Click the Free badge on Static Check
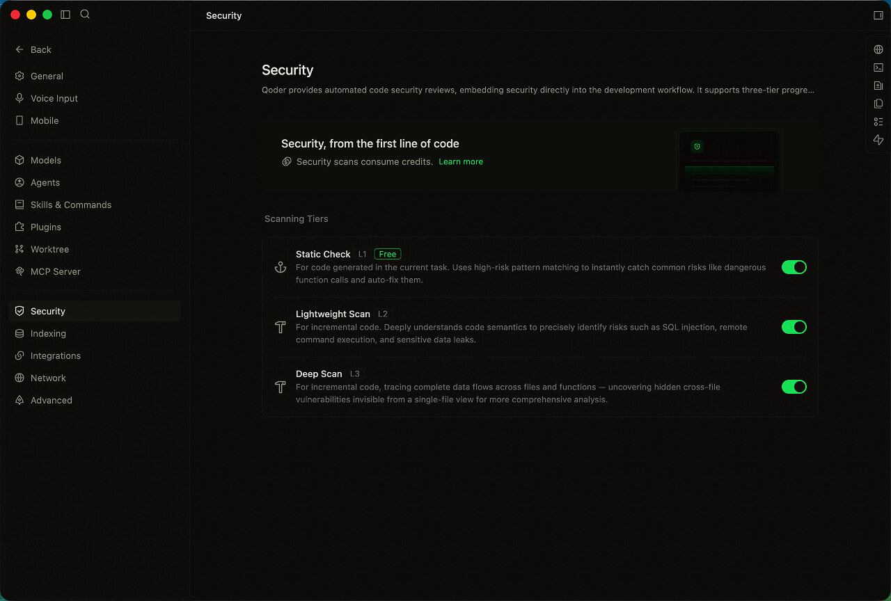Viewport: 891px width, 601px height. [x=388, y=254]
